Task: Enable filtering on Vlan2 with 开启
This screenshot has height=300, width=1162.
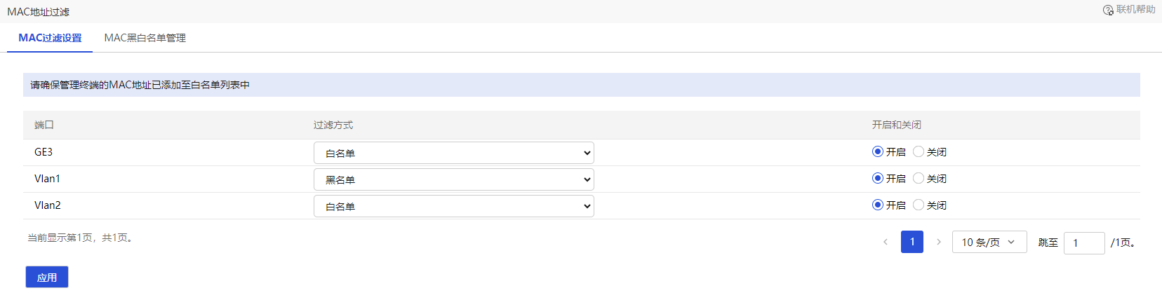Action: pos(878,205)
